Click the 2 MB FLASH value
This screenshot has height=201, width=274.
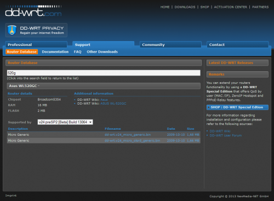pos(41,111)
